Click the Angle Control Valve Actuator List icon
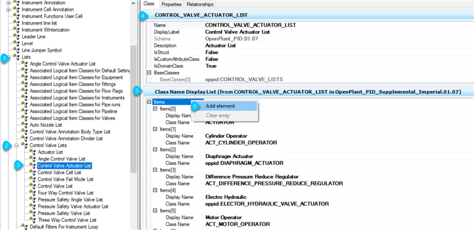Image resolution: width=474 pixels, height=230 pixels. (25, 64)
